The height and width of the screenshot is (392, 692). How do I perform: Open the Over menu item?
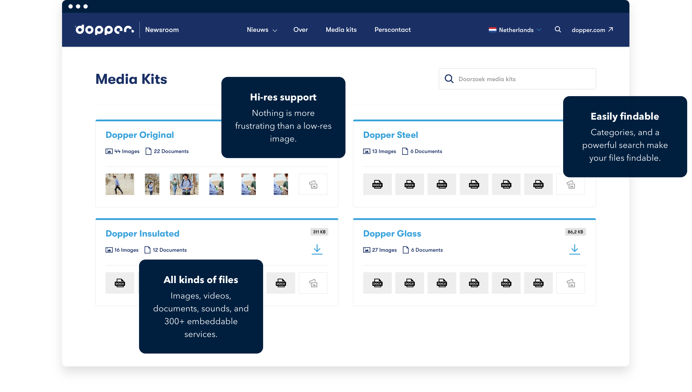tap(300, 30)
